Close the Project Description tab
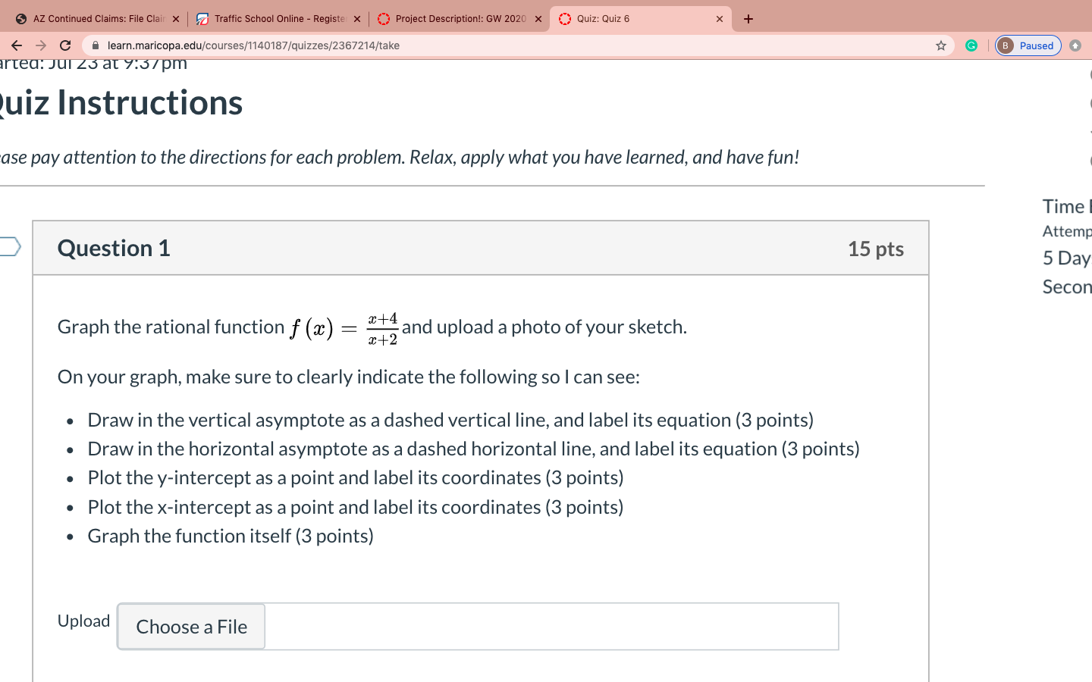Viewport: 1092px width, 682px height. pos(538,18)
